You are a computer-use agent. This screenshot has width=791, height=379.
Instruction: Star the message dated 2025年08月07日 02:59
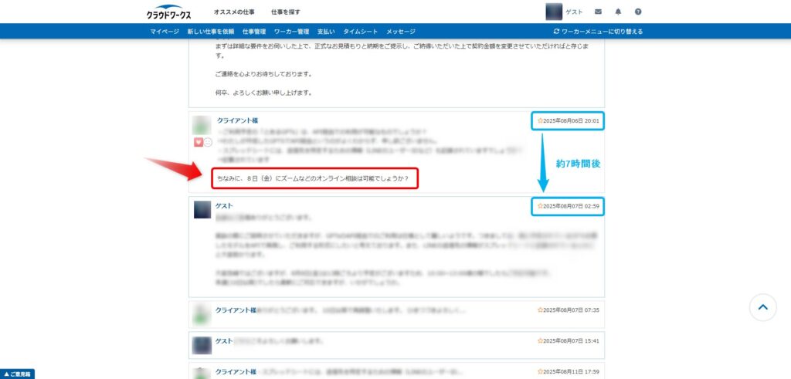[540, 206]
